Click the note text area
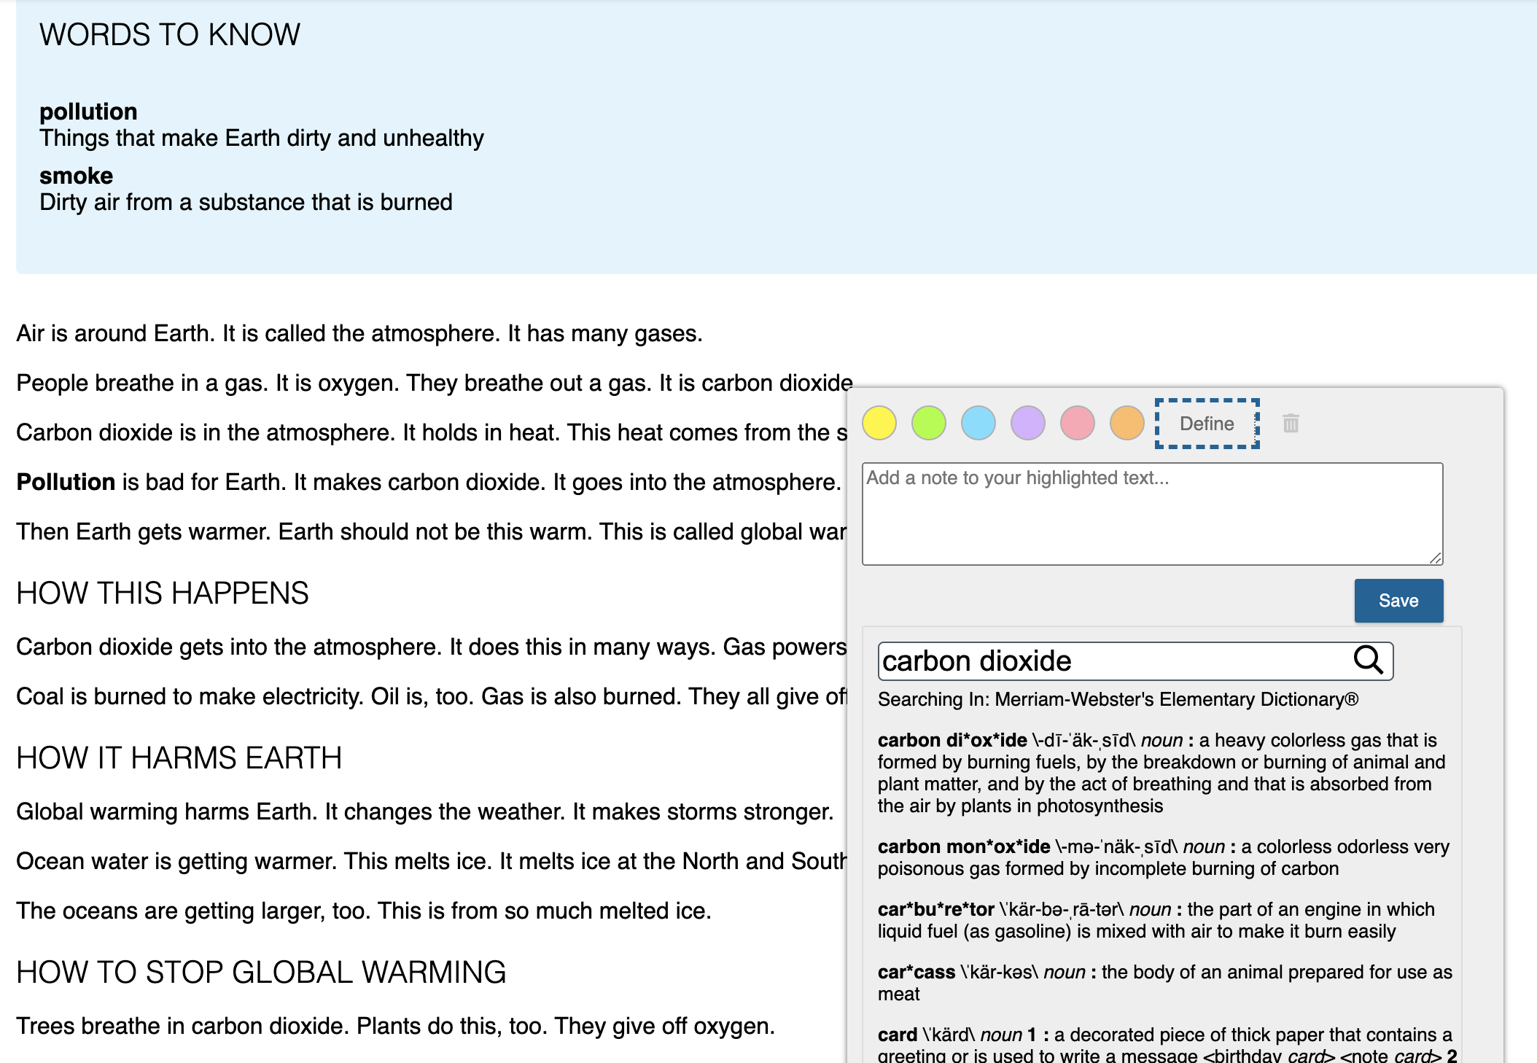The width and height of the screenshot is (1537, 1063). [x=1153, y=513]
